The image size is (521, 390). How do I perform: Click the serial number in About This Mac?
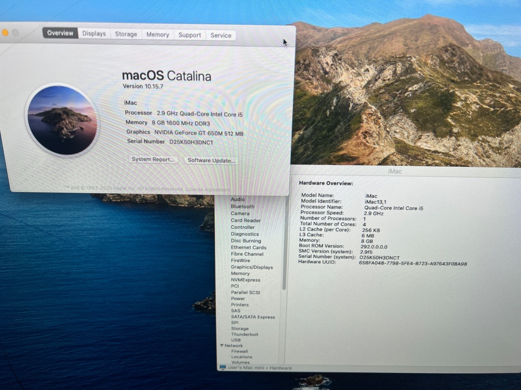coord(191,142)
